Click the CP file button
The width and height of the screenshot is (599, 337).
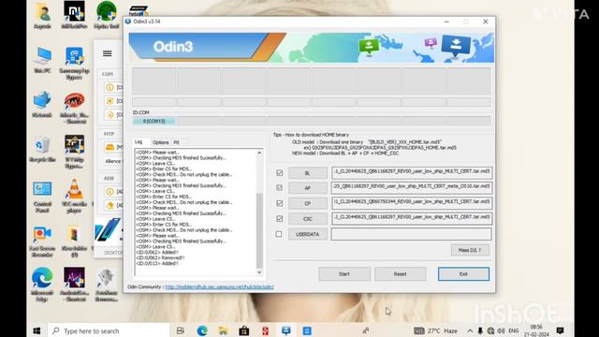(x=308, y=204)
